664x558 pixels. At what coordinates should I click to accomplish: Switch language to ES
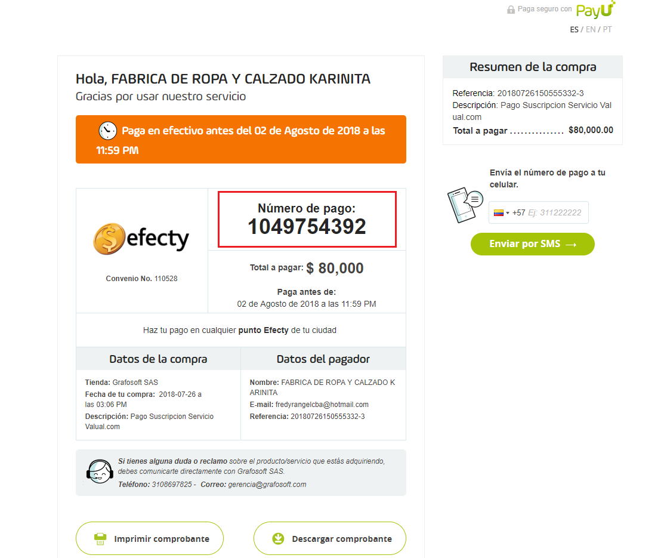click(574, 29)
